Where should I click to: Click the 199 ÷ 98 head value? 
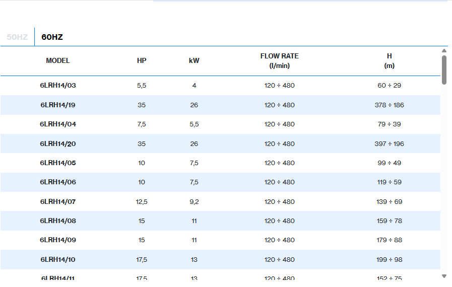(x=389, y=260)
